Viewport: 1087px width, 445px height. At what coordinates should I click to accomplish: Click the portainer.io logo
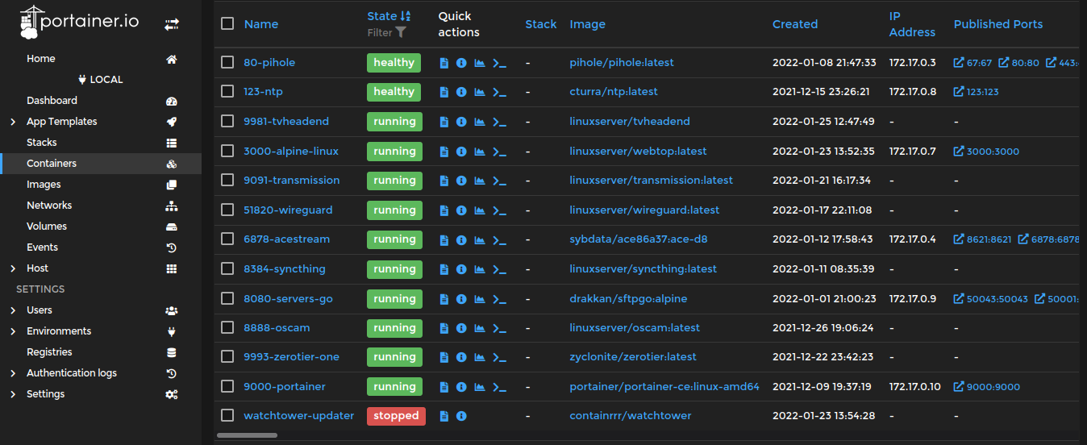pyautogui.click(x=79, y=23)
